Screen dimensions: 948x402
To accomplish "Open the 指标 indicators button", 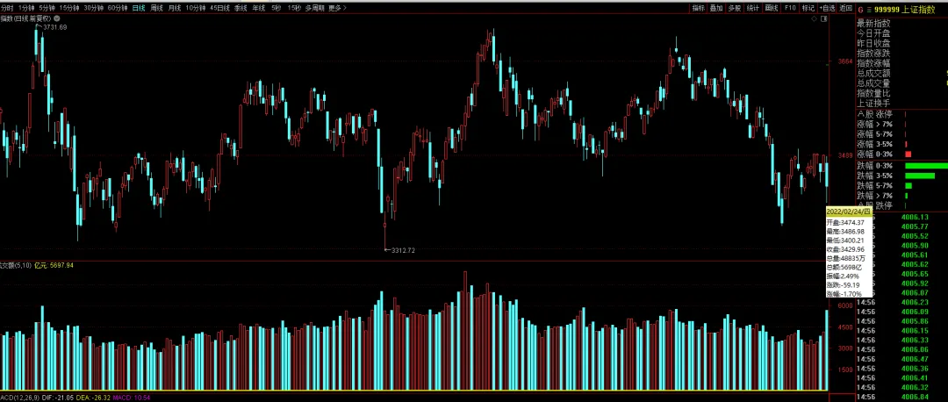I will click(x=699, y=8).
